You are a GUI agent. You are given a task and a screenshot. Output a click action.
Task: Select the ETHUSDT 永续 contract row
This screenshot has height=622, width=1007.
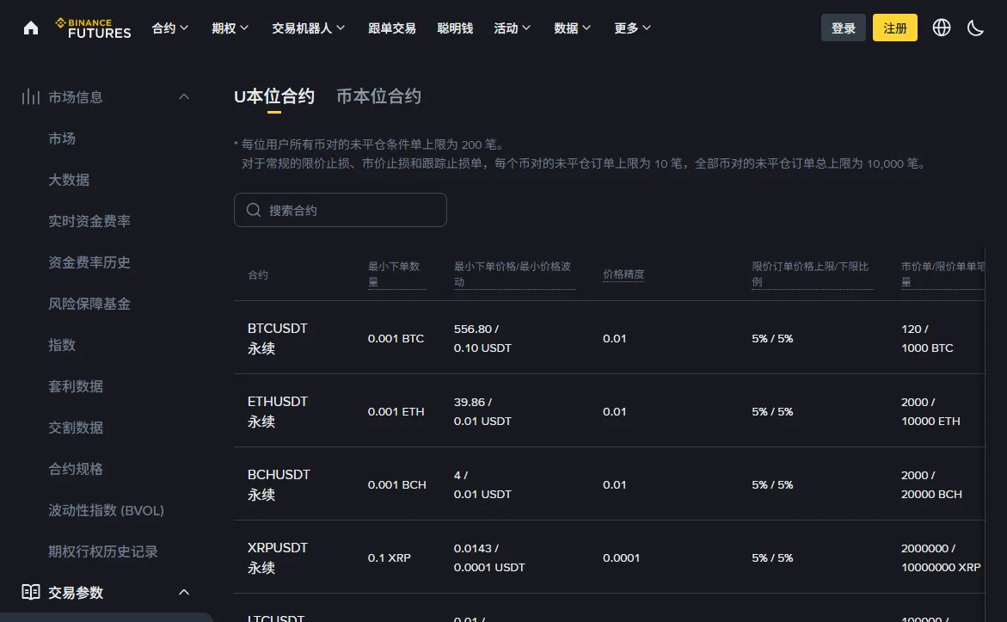pyautogui.click(x=609, y=411)
